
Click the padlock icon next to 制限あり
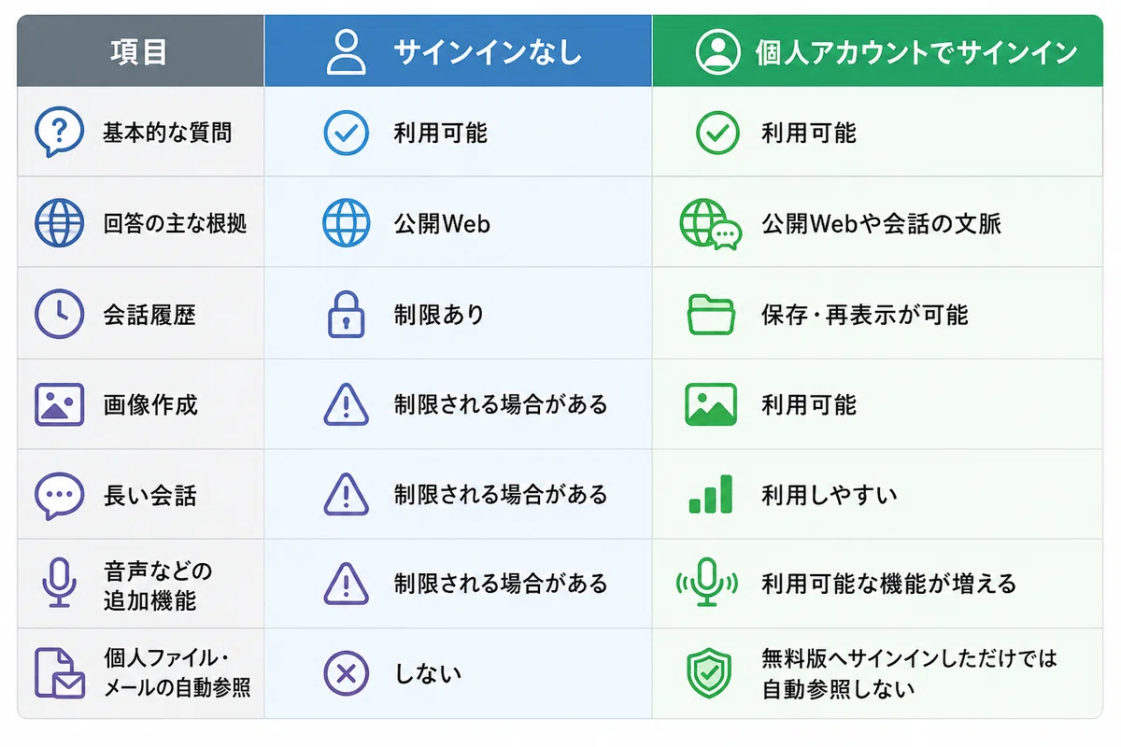click(346, 314)
